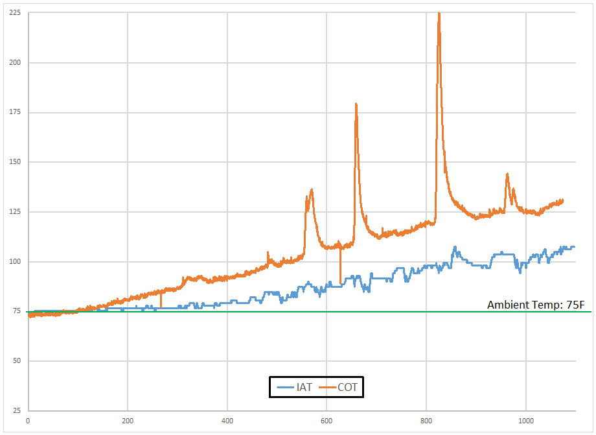The image size is (596, 435).
Task: Click the 'Ambient Temp: 75F' annotation
Action: pos(536,305)
